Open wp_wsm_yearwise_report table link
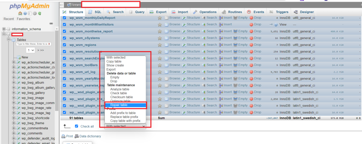 point(87,85)
